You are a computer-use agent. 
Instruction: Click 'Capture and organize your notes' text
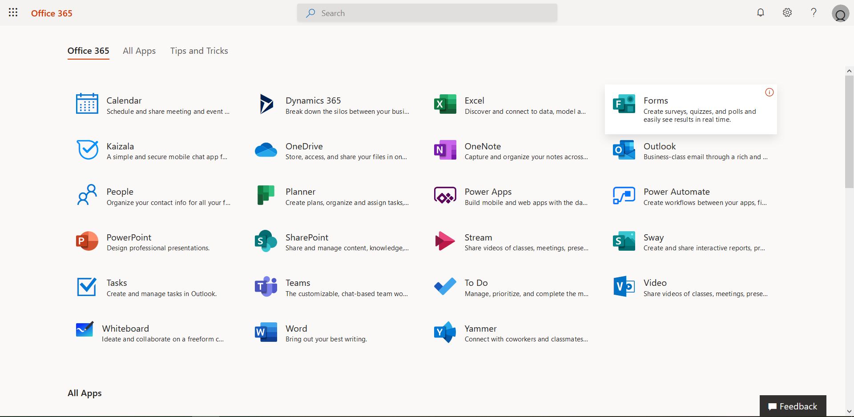(526, 157)
